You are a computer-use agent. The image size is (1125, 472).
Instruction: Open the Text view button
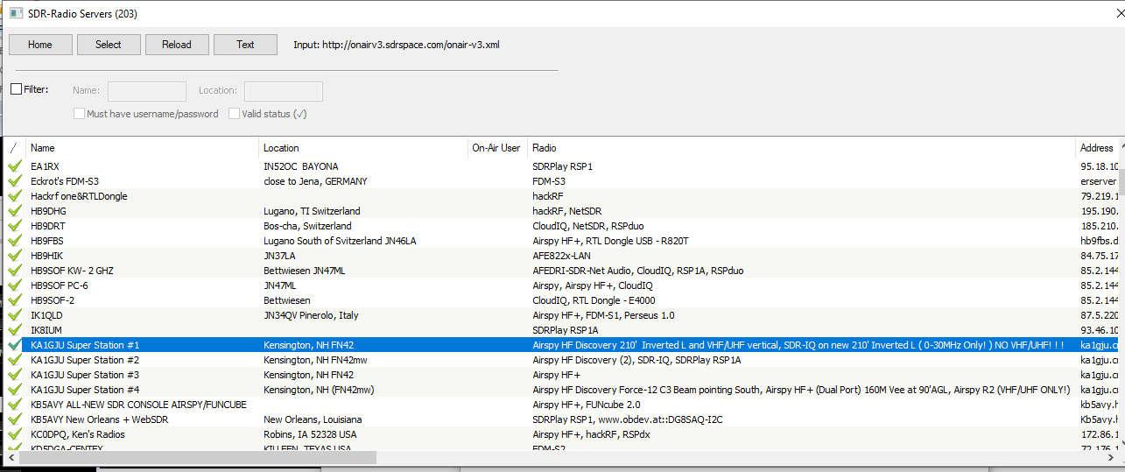(x=245, y=45)
